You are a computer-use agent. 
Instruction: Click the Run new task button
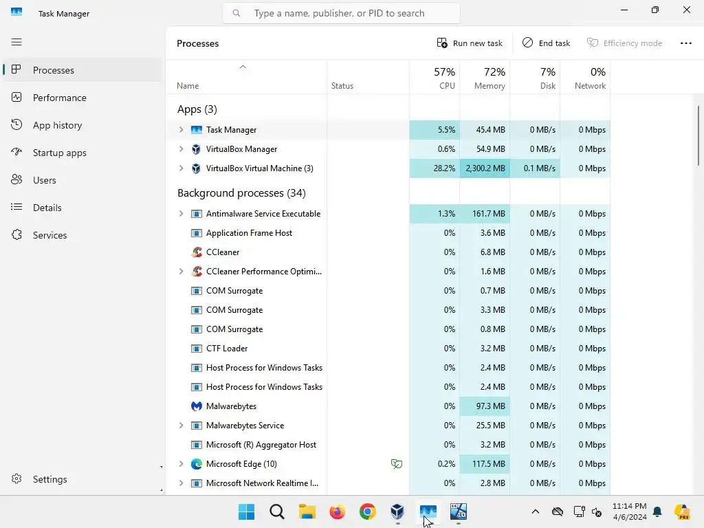click(x=470, y=43)
